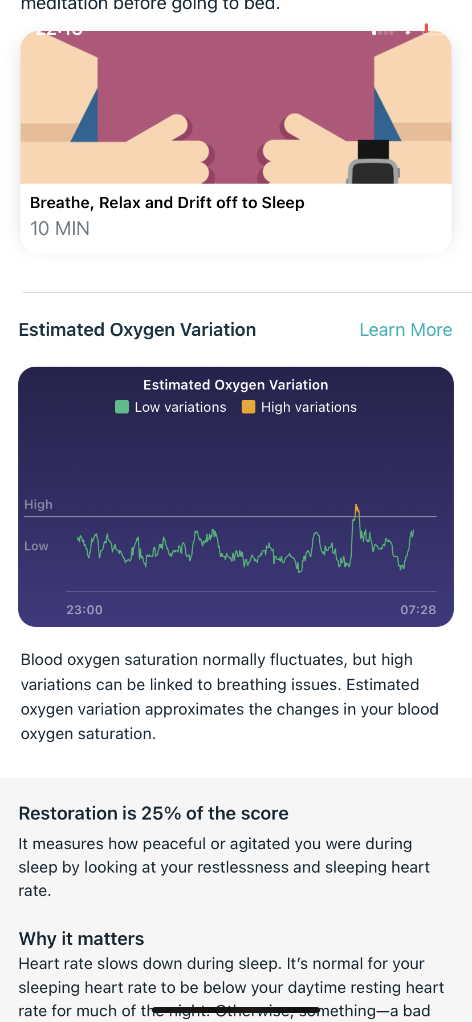Open the Learn More link
The image size is (472, 1022).
(x=405, y=330)
